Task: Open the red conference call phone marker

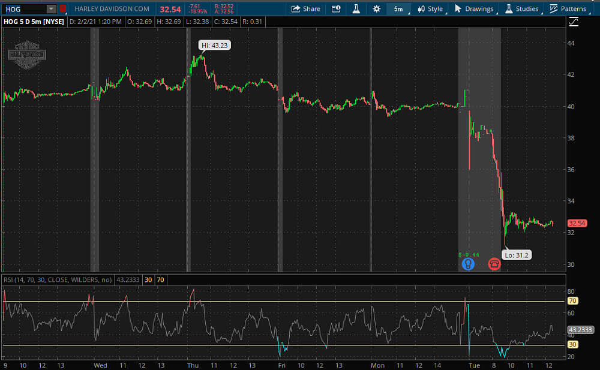Action: pyautogui.click(x=494, y=264)
